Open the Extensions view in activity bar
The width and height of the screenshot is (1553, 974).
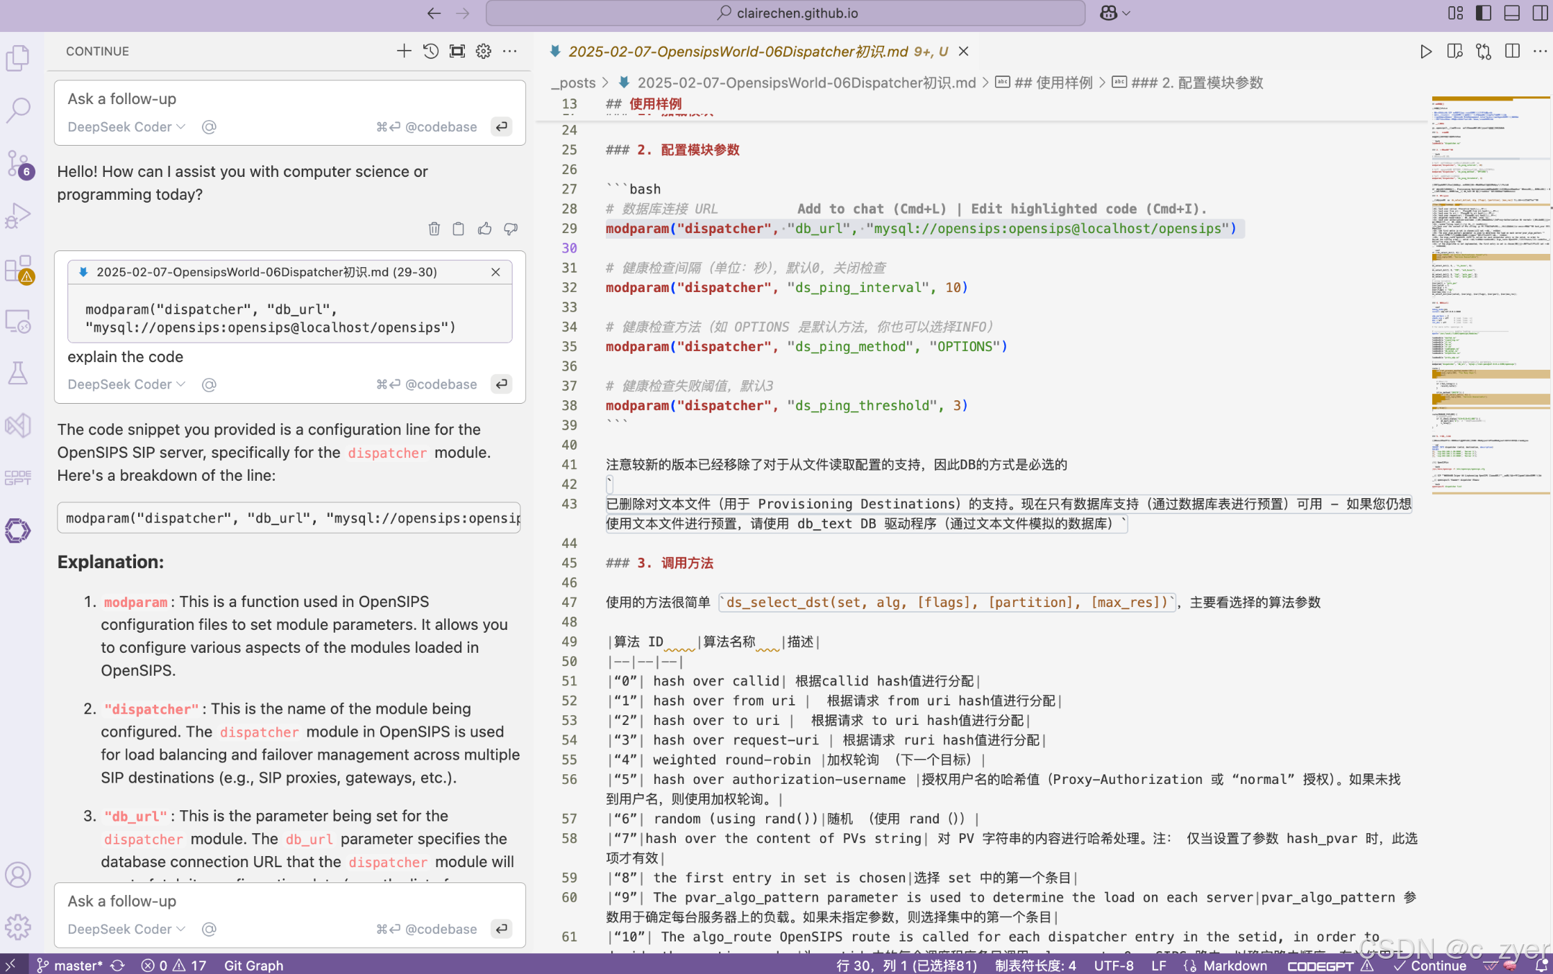point(18,269)
